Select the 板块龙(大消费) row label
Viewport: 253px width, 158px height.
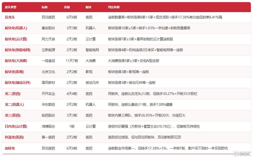click(16, 61)
